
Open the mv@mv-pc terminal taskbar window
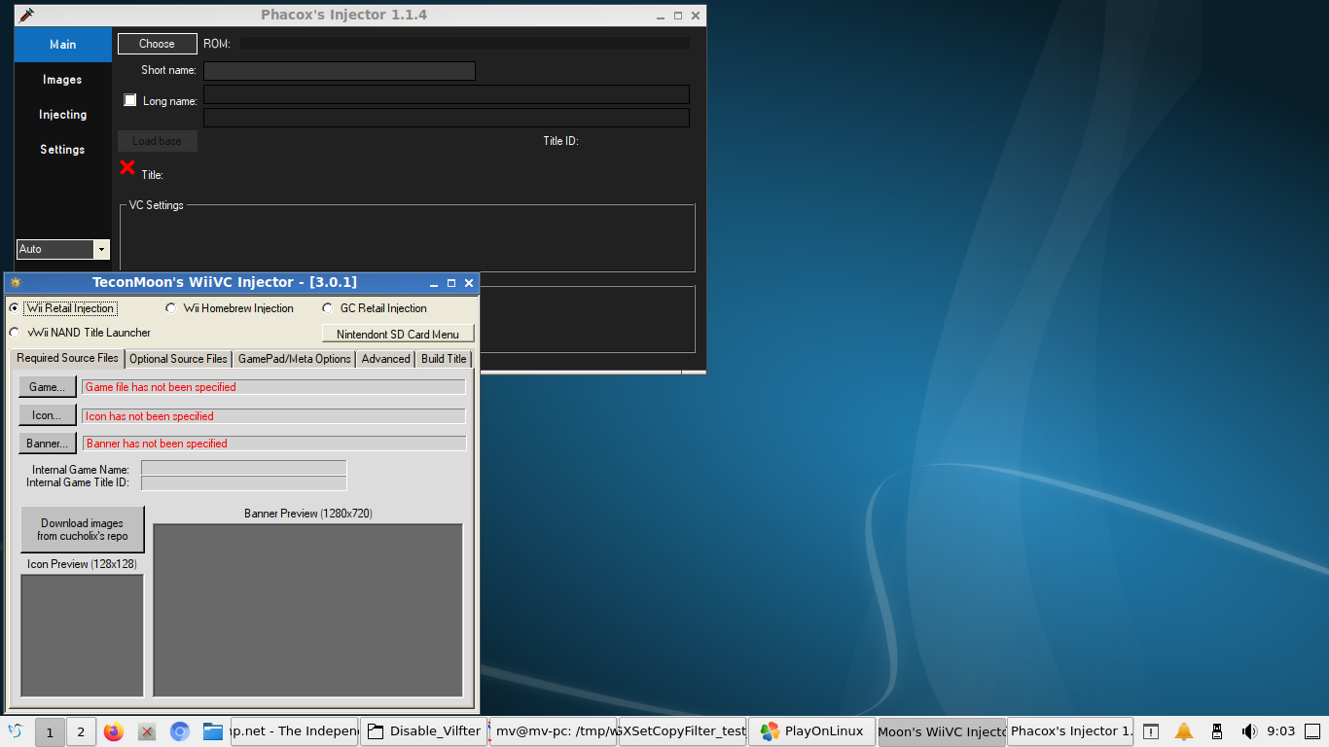553,731
